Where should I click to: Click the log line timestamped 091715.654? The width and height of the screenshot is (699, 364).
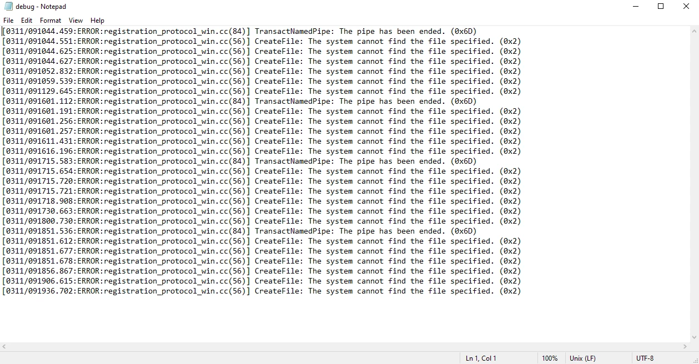[x=262, y=171]
